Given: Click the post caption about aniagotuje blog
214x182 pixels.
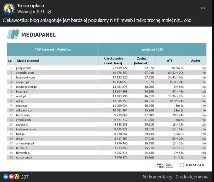Looking at the screenshot, I should tap(97, 20).
